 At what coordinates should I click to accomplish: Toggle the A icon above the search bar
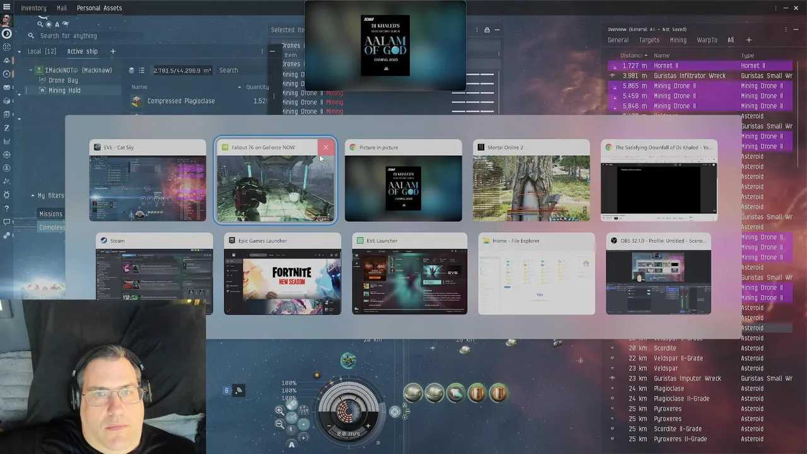click(57, 25)
